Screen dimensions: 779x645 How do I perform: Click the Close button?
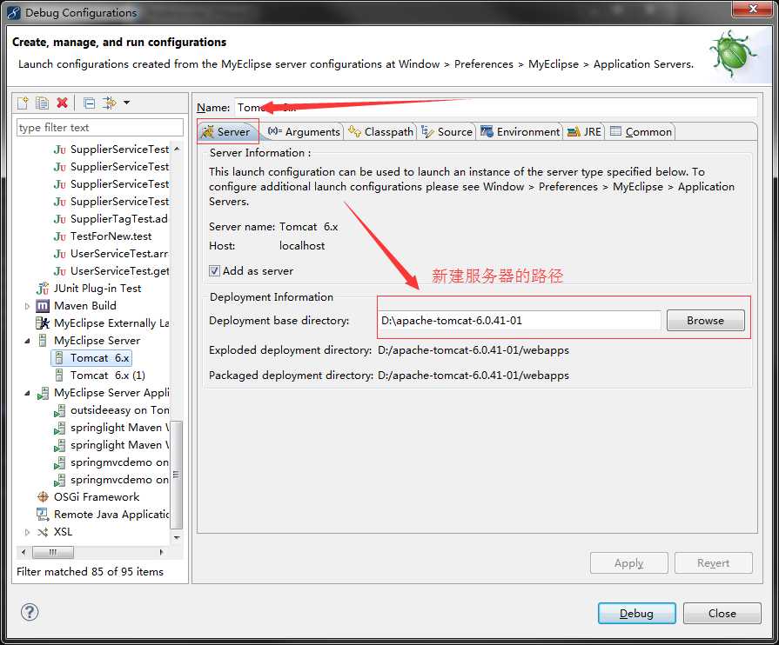click(722, 613)
